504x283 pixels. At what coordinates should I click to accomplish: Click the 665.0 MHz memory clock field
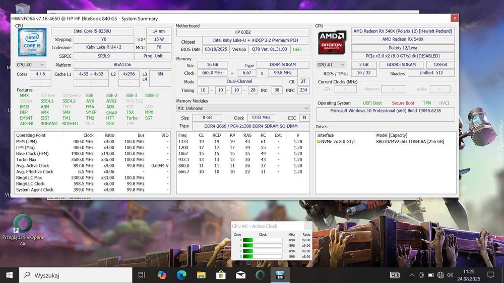pyautogui.click(x=213, y=73)
